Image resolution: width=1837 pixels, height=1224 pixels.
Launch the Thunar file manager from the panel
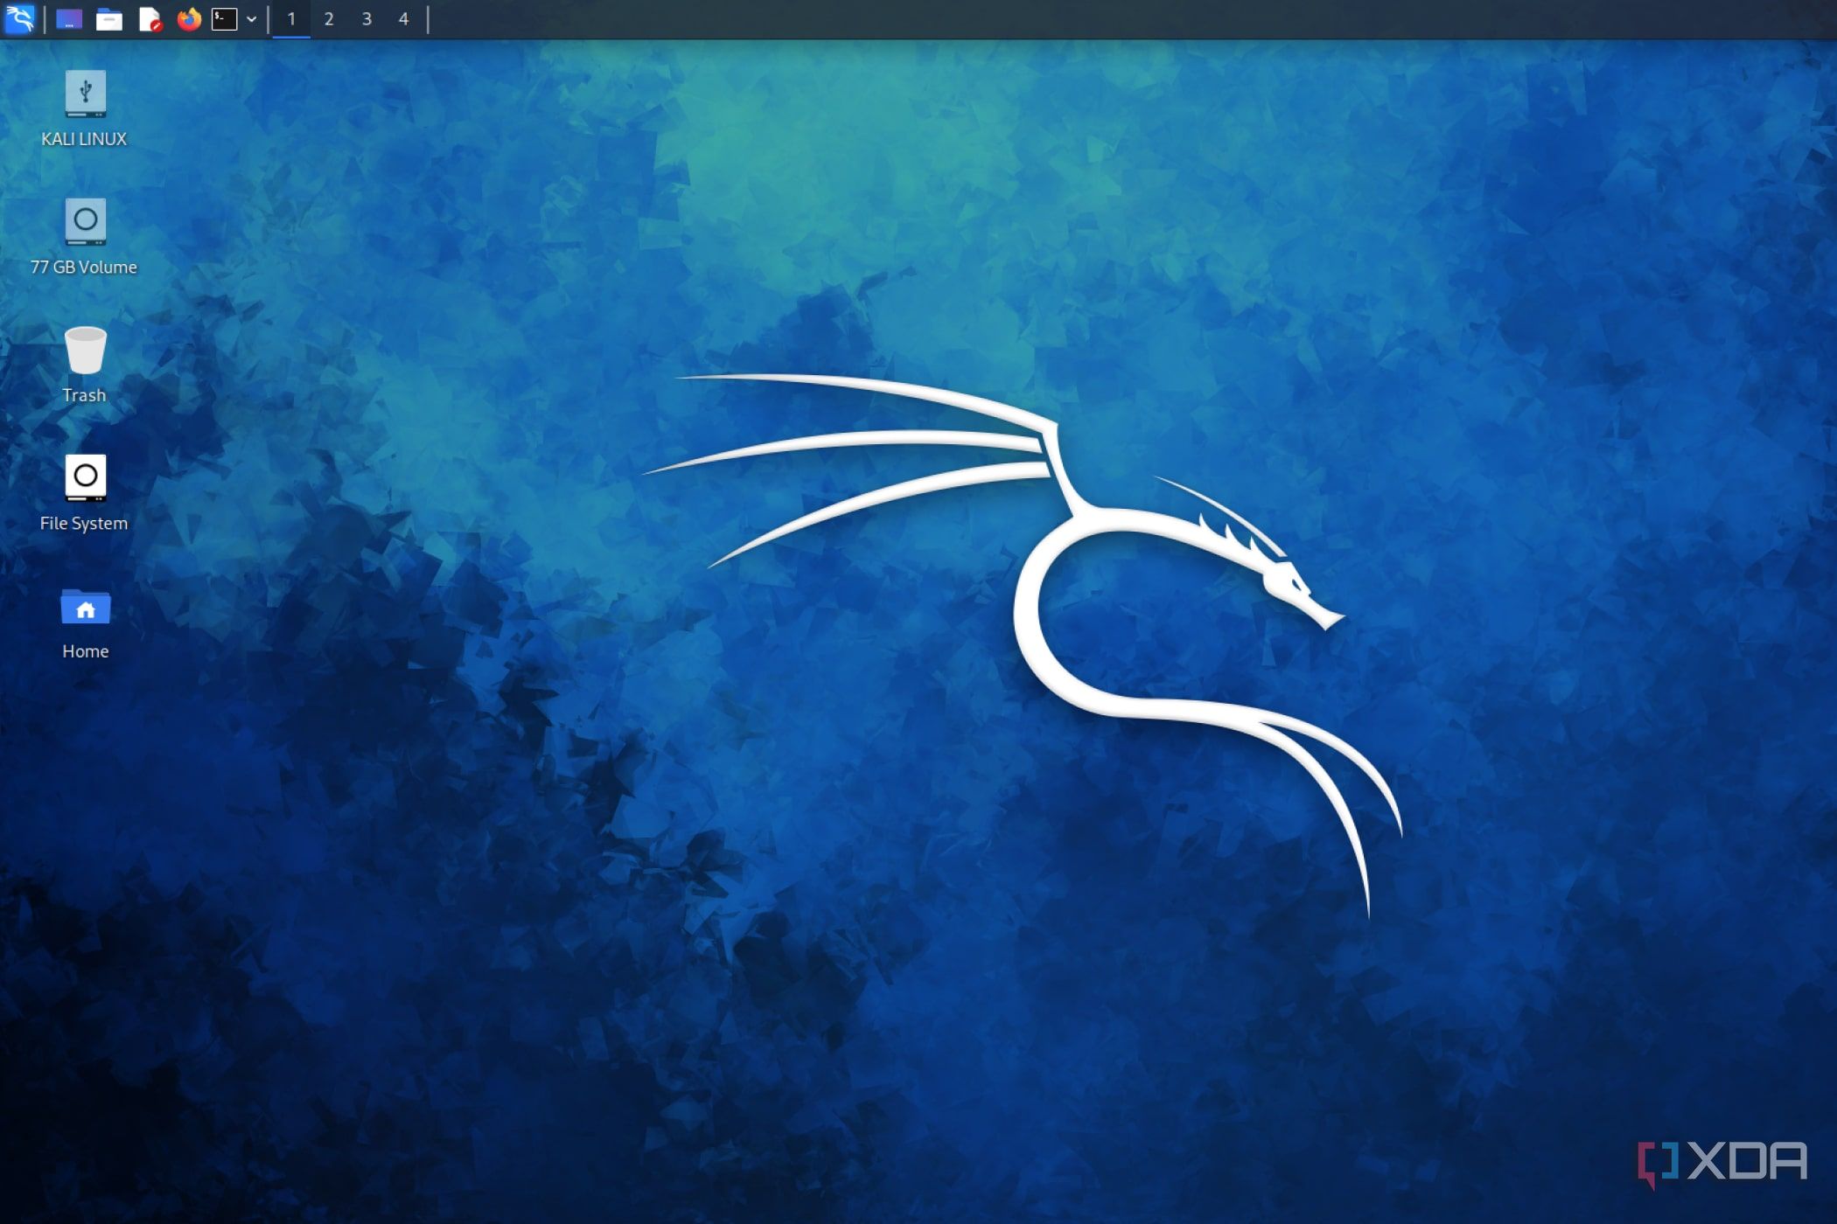coord(111,18)
